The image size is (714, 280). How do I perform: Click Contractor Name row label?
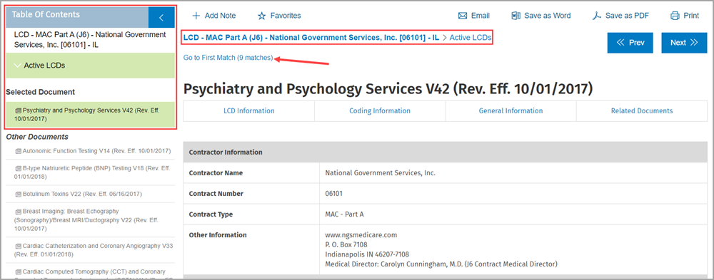tap(216, 173)
